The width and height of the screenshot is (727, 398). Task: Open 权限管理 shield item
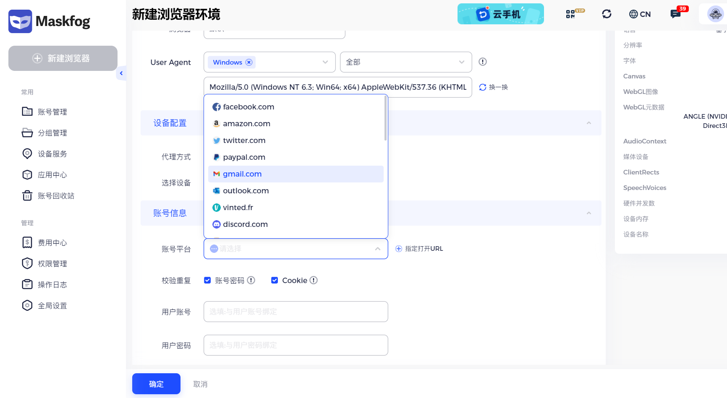click(44, 263)
